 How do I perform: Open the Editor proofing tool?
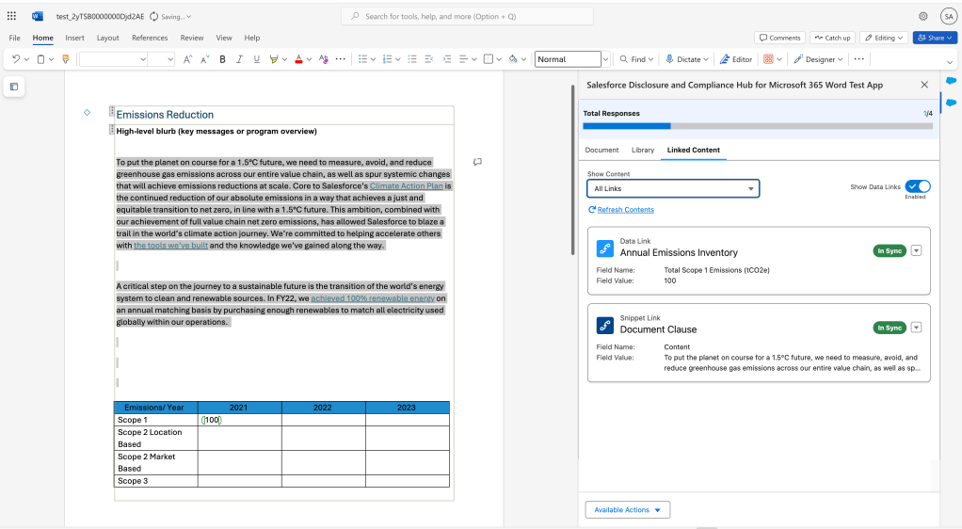pyautogui.click(x=735, y=59)
